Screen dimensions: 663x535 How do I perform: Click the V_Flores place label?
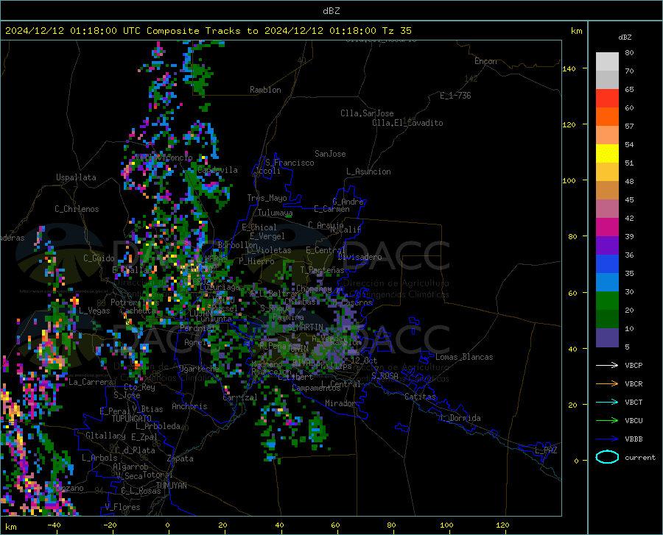click(x=122, y=507)
